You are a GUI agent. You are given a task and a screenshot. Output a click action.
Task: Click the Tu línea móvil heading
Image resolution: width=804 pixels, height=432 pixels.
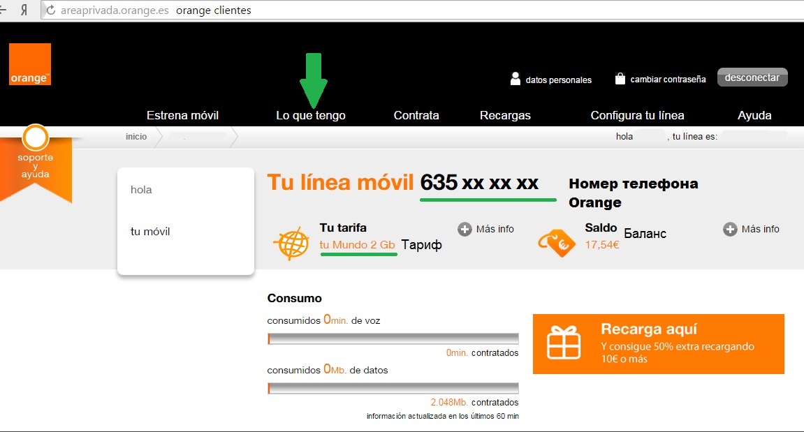340,182
